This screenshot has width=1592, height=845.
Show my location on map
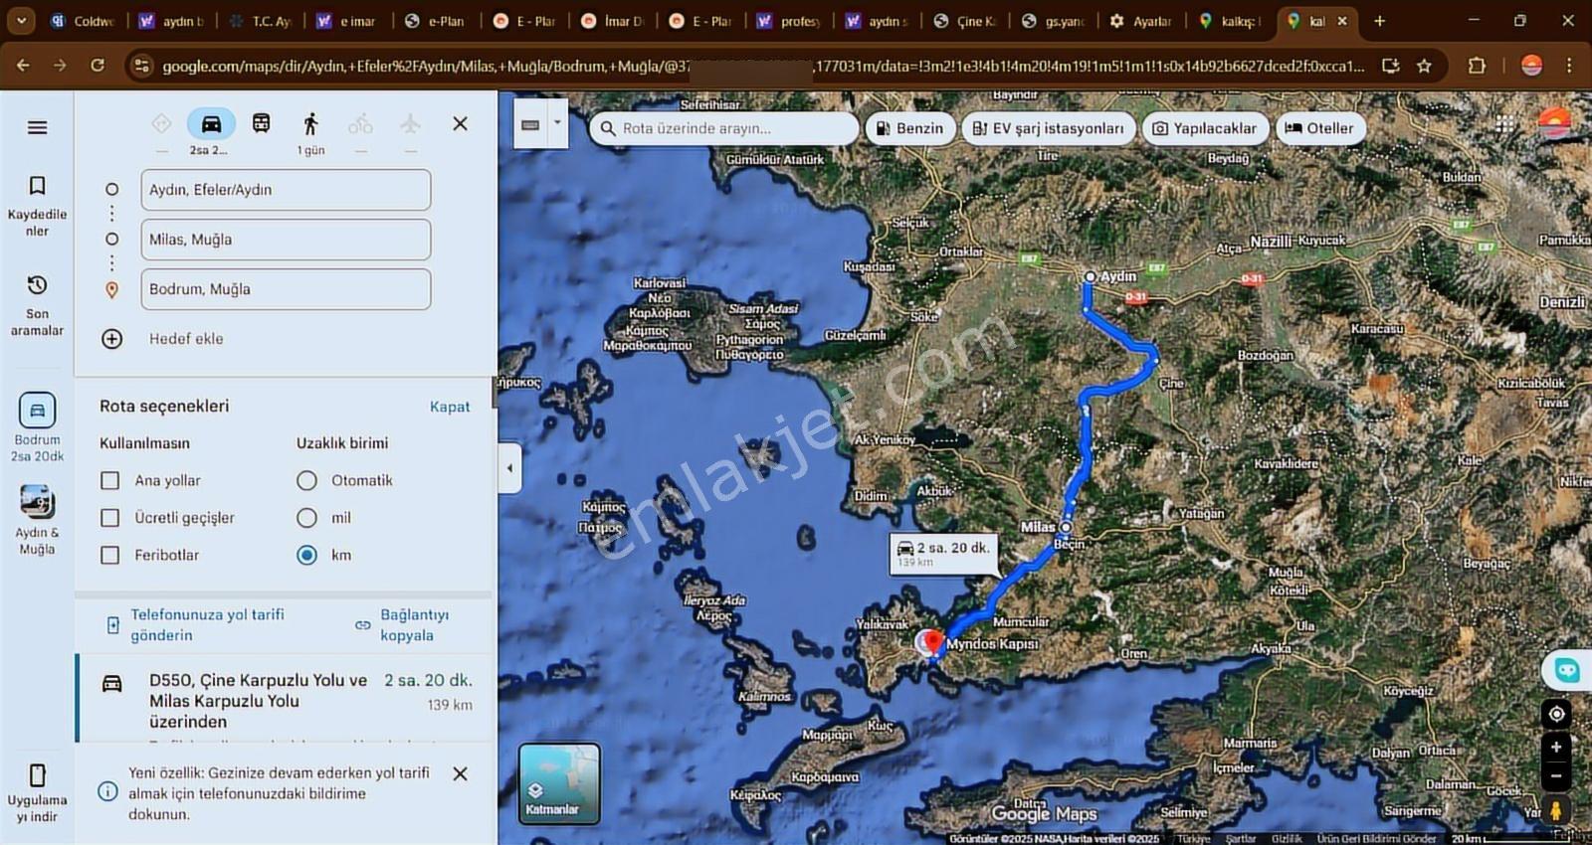pyautogui.click(x=1556, y=714)
